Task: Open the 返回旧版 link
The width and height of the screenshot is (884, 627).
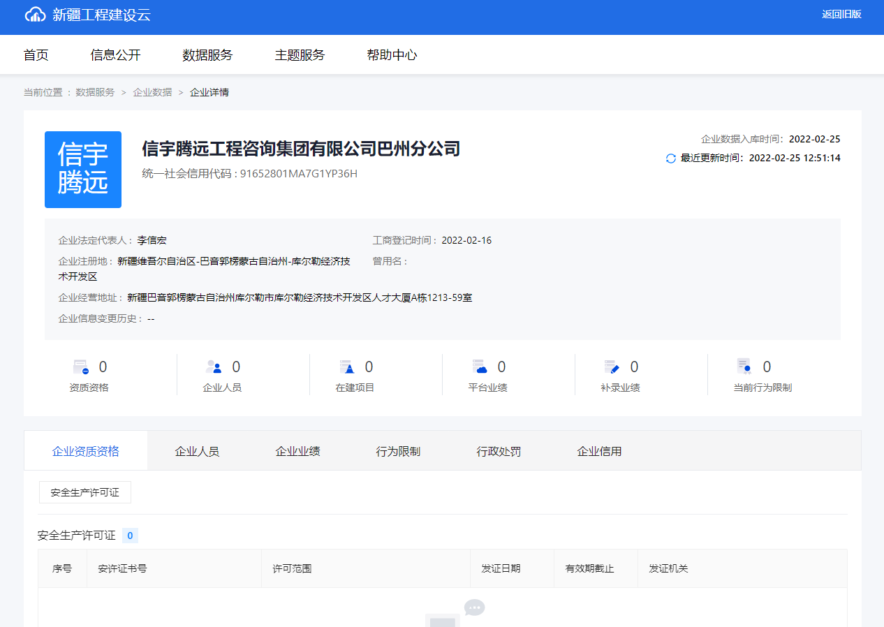Action: point(841,14)
